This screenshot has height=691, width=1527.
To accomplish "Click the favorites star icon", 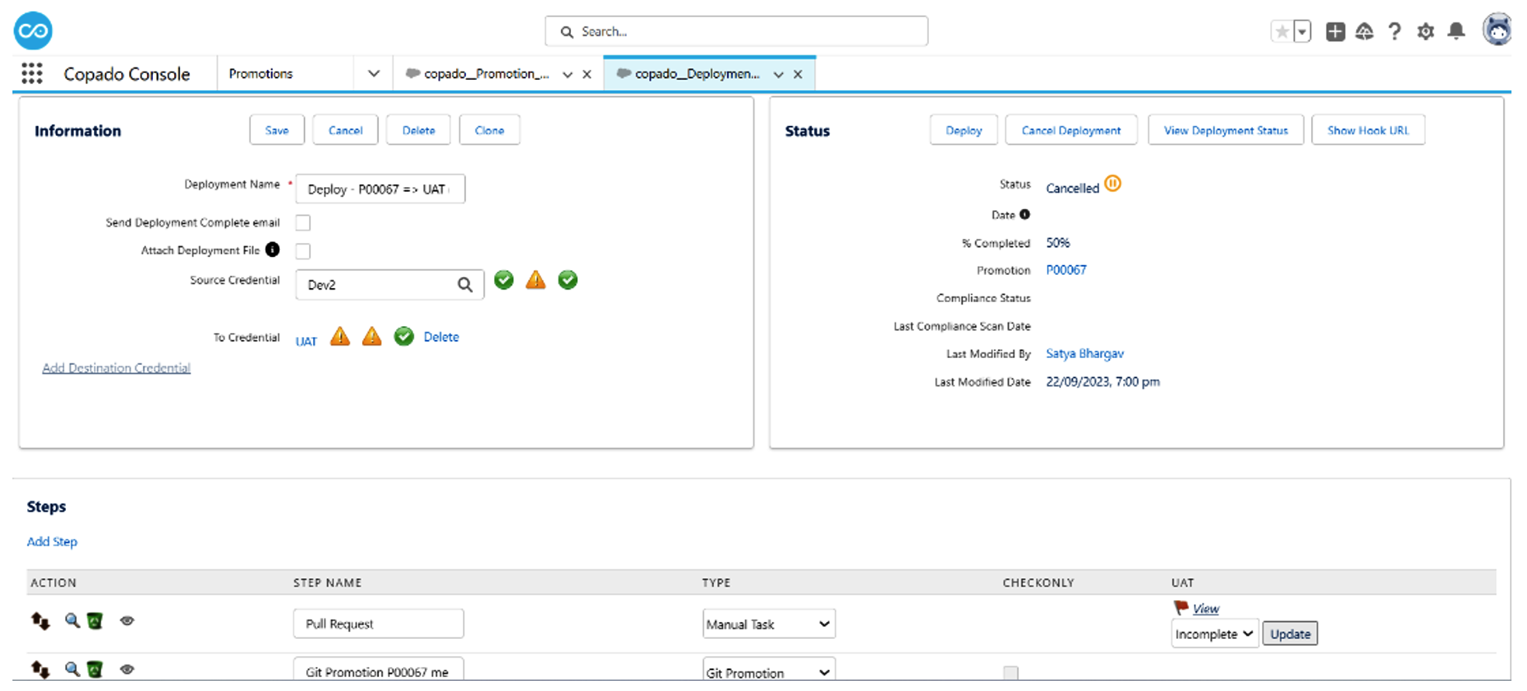I will coord(1282,32).
